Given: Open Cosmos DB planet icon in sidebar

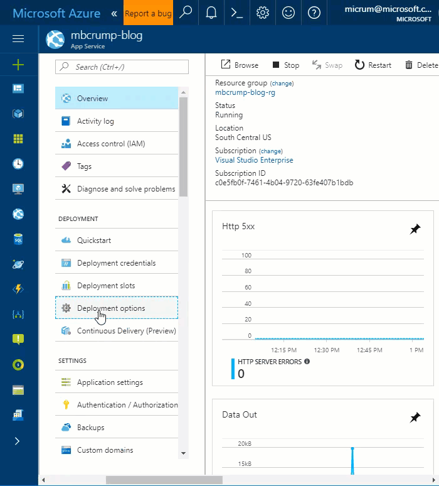Looking at the screenshot, I should [x=18, y=264].
